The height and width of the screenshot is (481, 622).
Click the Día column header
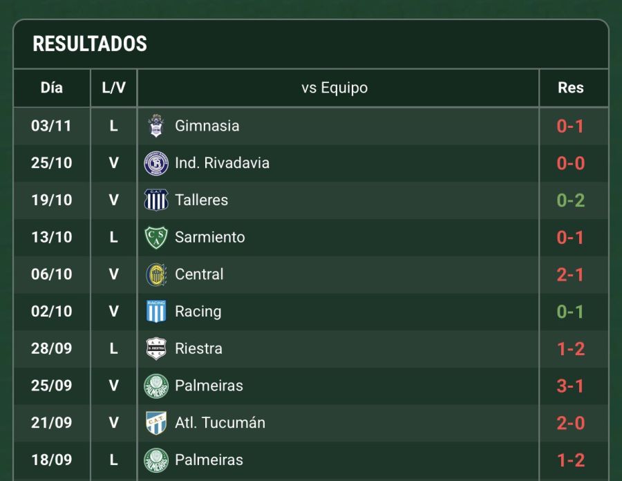[x=52, y=88]
